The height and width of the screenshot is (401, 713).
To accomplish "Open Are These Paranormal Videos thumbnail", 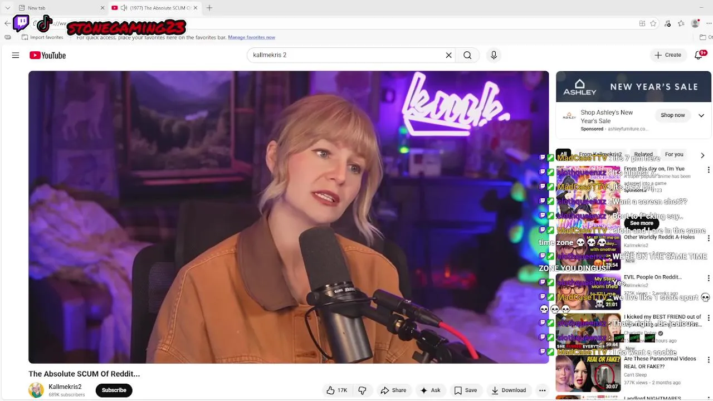I will pos(588,373).
